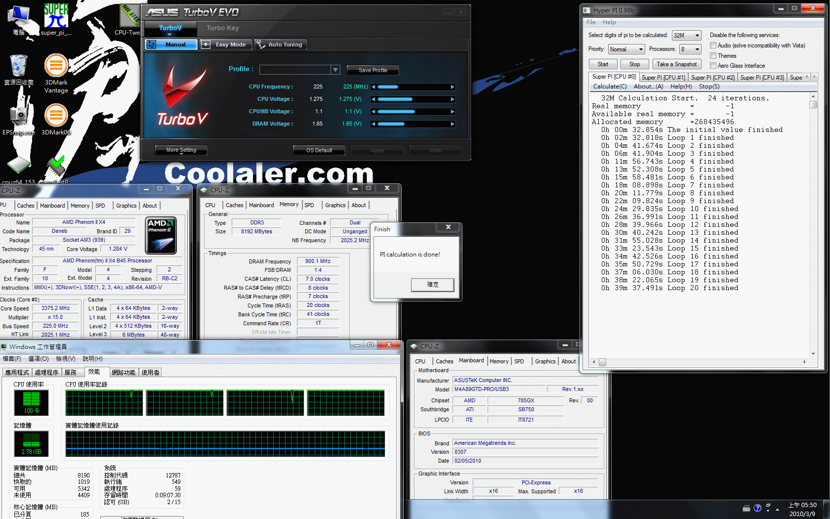Open the Recycle Bin desktop icon
The image size is (830, 519).
19,69
